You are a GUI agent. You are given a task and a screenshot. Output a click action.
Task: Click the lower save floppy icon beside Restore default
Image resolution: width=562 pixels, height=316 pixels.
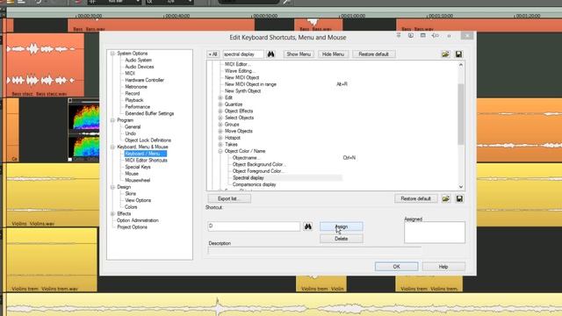459,199
